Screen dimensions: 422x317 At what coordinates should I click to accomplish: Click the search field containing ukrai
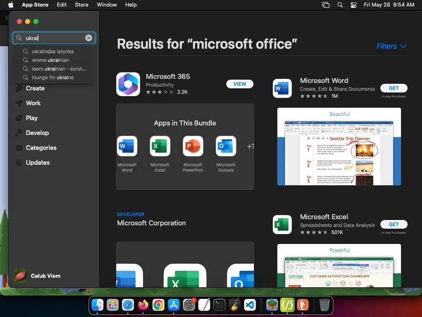pos(54,38)
